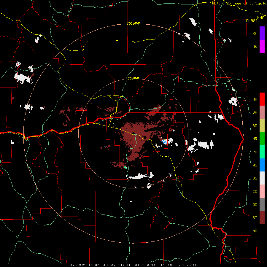
Task: Click the 100 NMI range ring label
Action: pyautogui.click(x=133, y=23)
